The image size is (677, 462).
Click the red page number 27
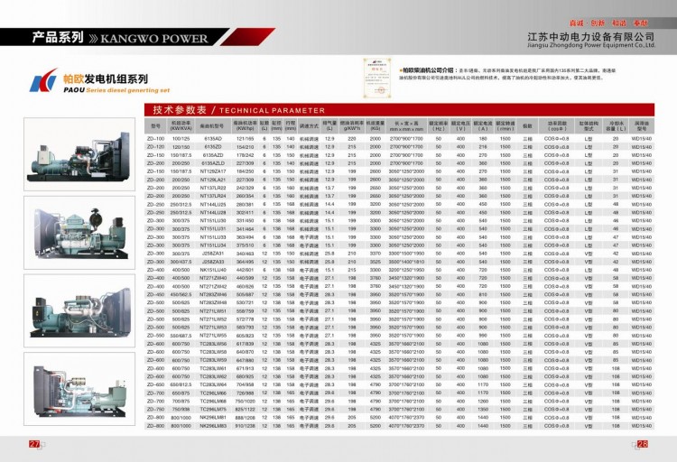click(x=34, y=444)
